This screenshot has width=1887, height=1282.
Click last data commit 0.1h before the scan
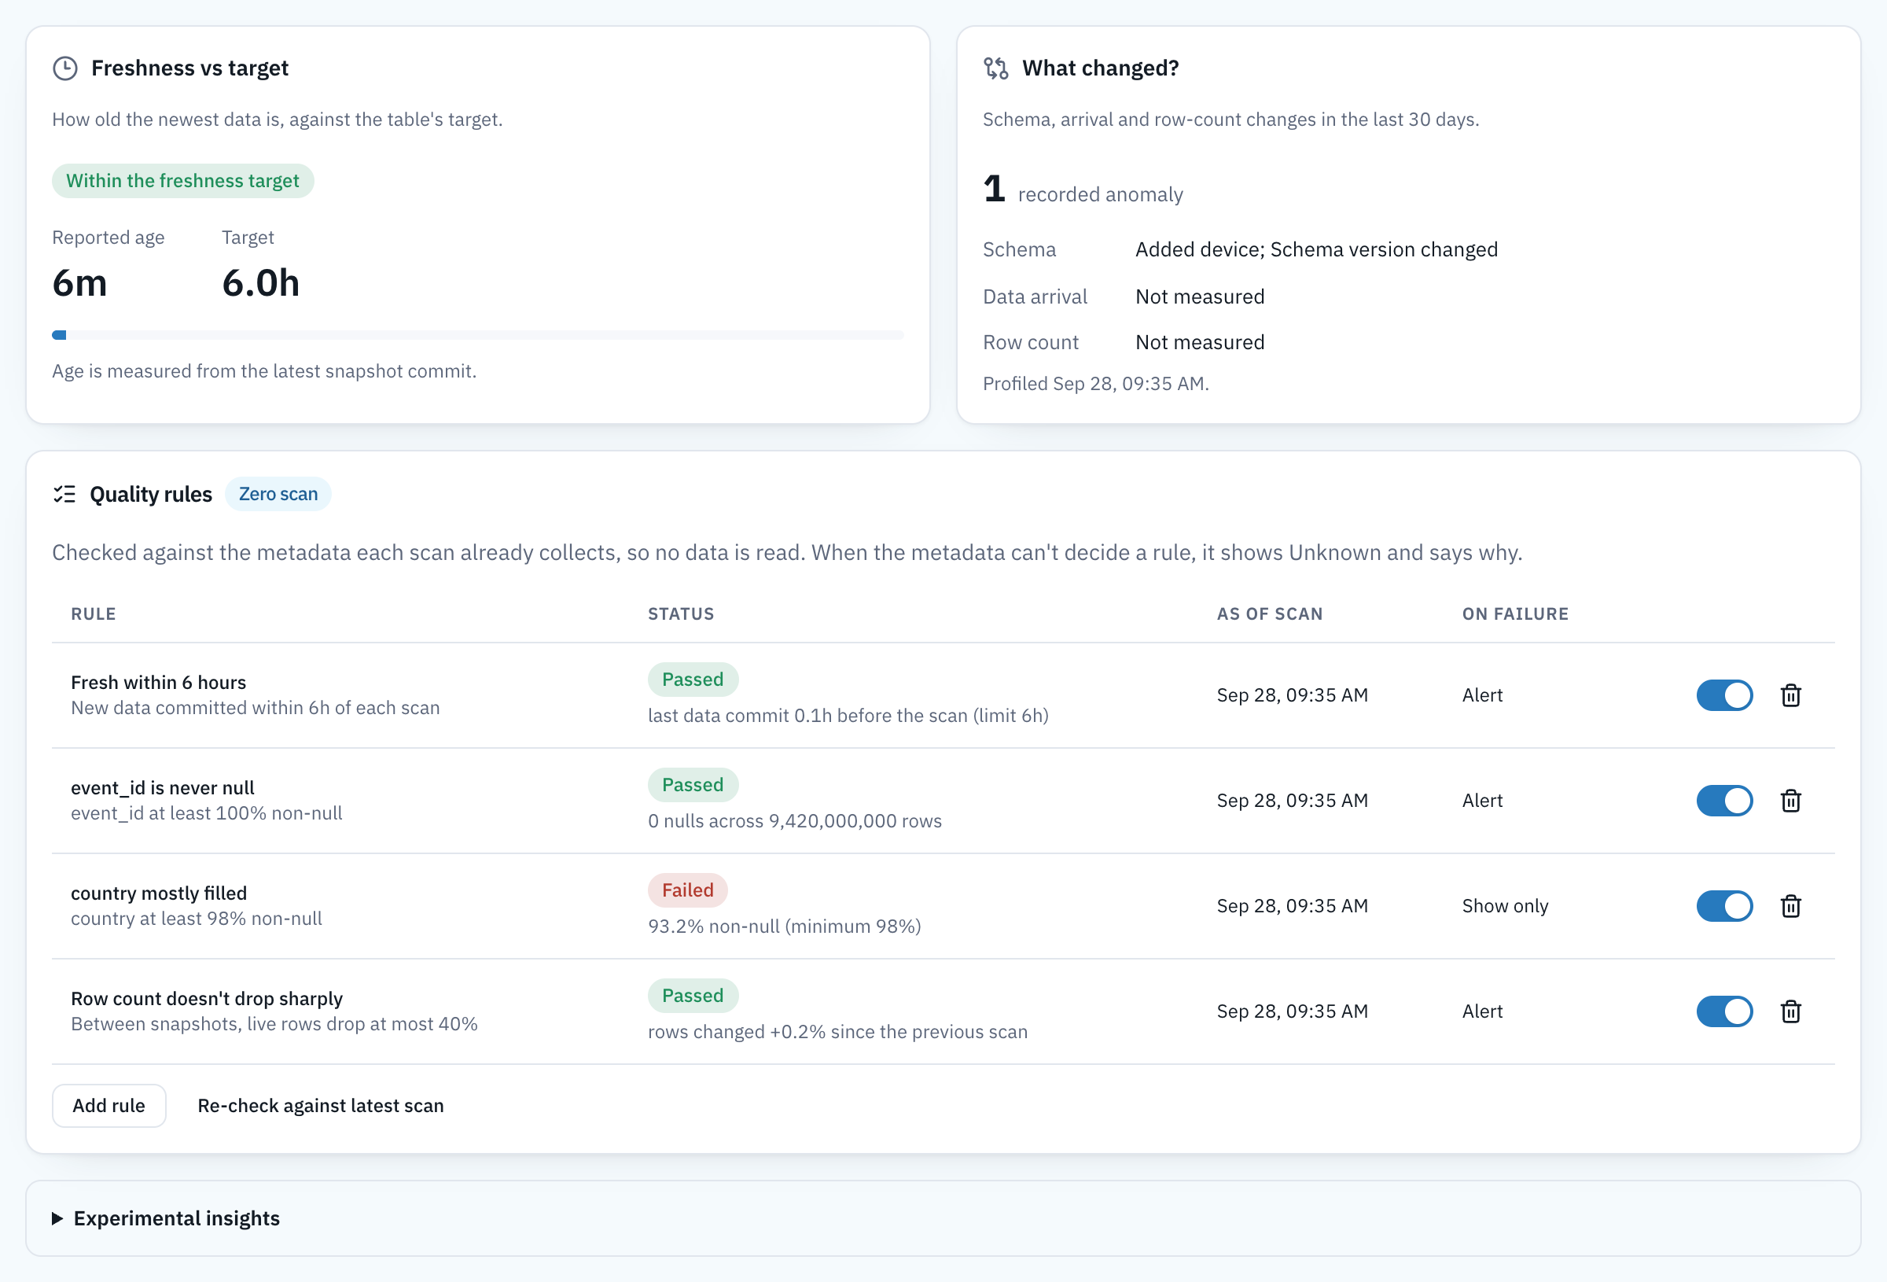(x=848, y=716)
